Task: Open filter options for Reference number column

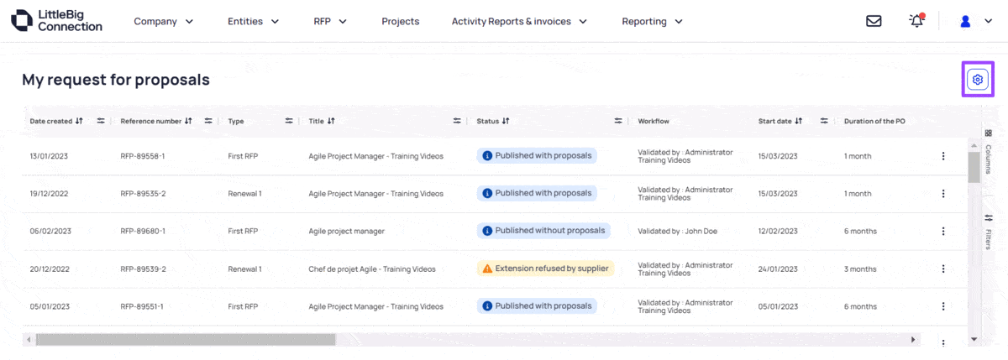Action: click(x=208, y=121)
